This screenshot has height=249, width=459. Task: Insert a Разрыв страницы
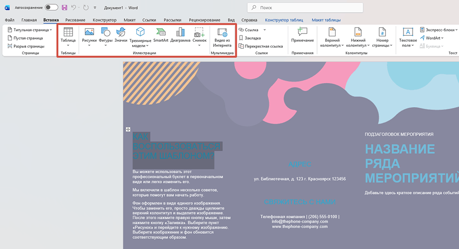(x=26, y=46)
